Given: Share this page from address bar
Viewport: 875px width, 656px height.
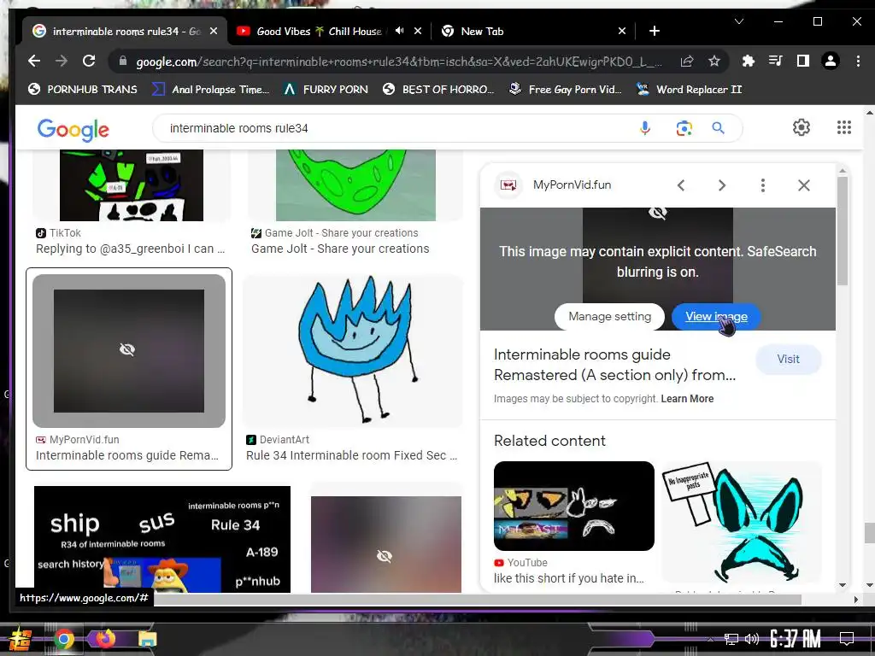Looking at the screenshot, I should pos(687,61).
